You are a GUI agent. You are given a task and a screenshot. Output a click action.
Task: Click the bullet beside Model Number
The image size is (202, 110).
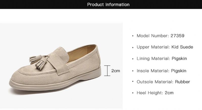pyautogui.click(x=133, y=36)
